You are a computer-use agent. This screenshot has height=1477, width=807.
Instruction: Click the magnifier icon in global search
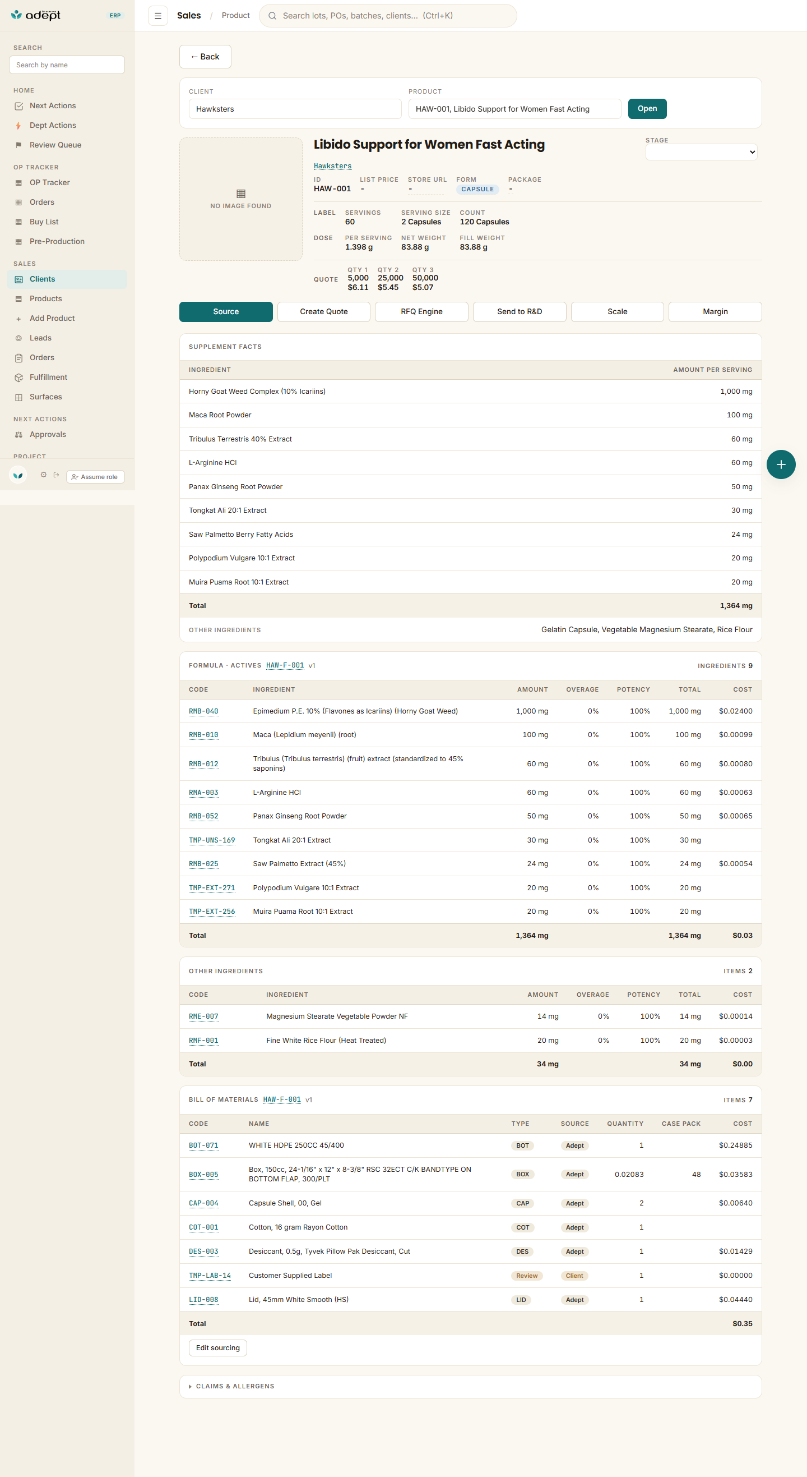tap(272, 16)
